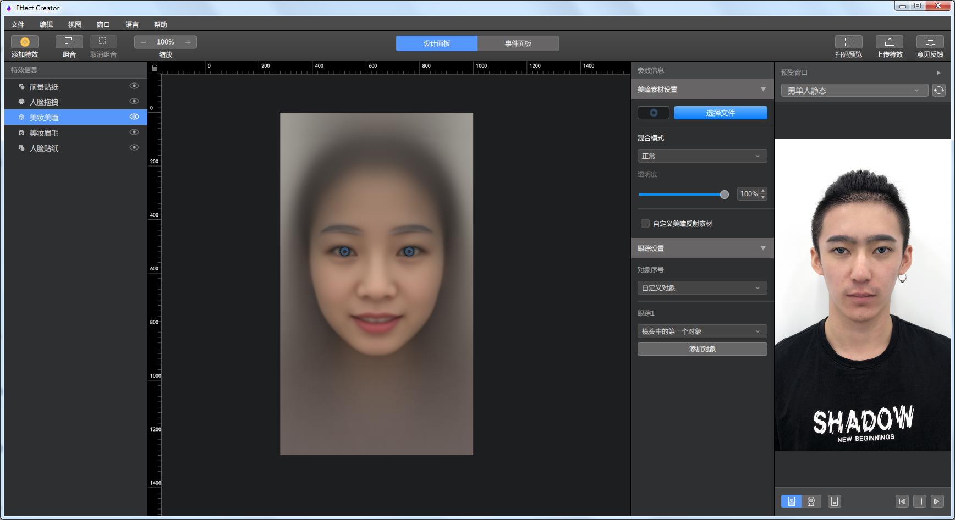Click the zoom in plus button
Image resolution: width=955 pixels, height=520 pixels.
click(188, 42)
